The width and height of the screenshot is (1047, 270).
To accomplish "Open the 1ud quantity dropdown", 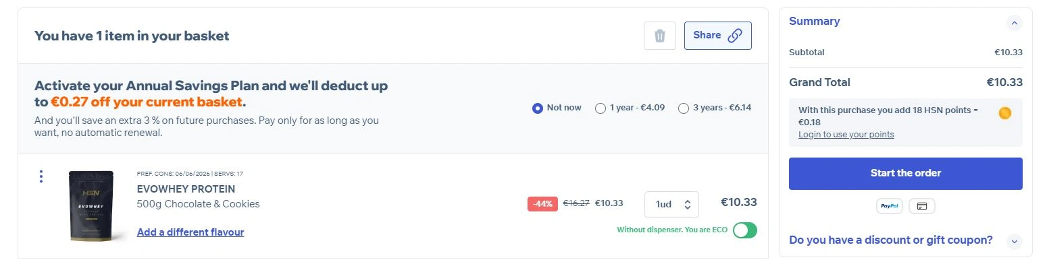I will [x=671, y=205].
